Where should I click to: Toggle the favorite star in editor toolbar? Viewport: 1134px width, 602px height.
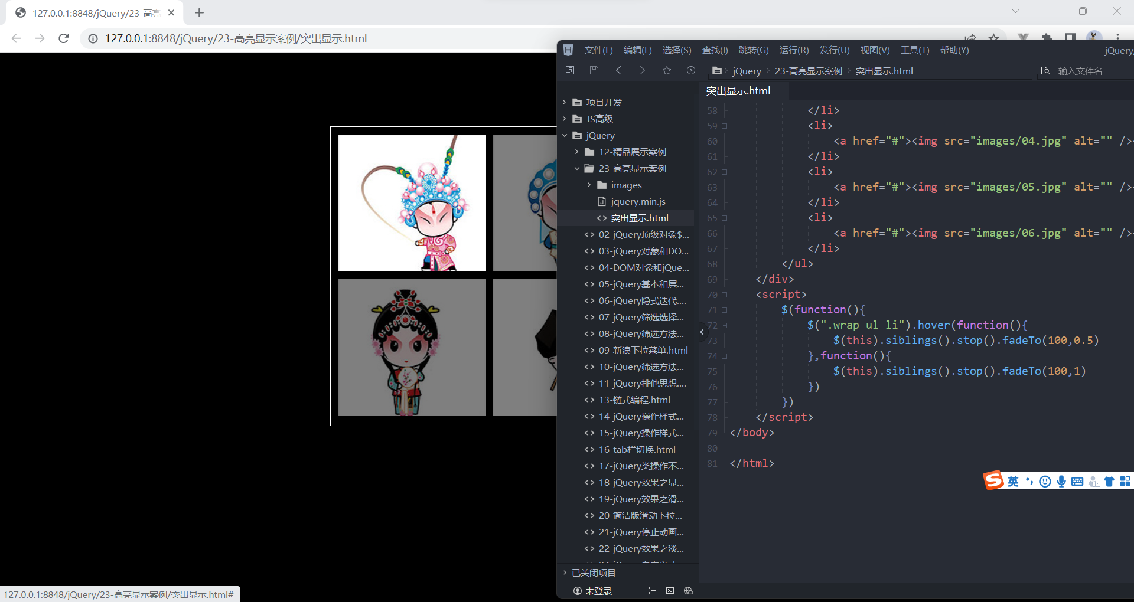click(667, 70)
